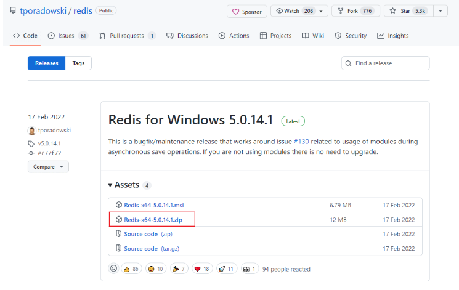Open commit ec77f72
This screenshot has height=290, width=459.
tap(49, 153)
